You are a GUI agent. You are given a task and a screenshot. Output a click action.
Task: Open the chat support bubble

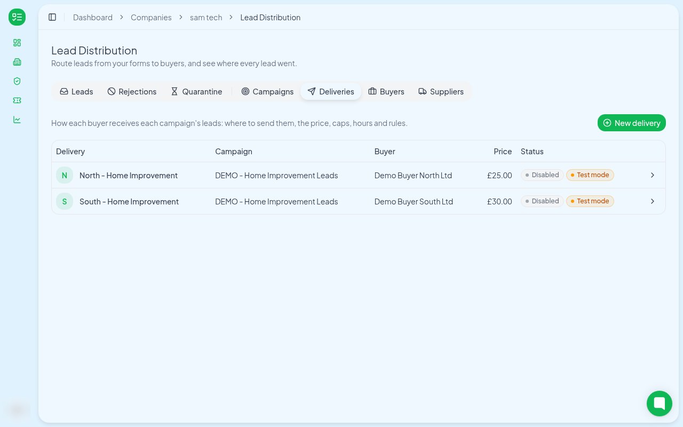click(x=660, y=404)
